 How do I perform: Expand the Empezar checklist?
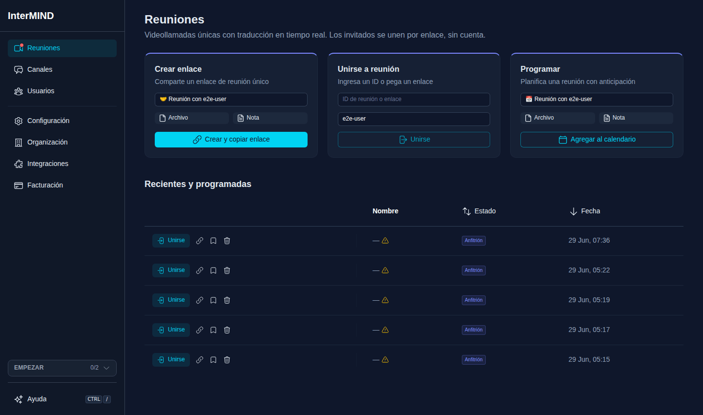(62, 368)
